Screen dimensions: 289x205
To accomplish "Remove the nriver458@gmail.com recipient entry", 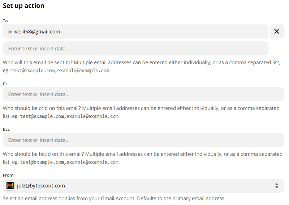I will [x=277, y=31].
